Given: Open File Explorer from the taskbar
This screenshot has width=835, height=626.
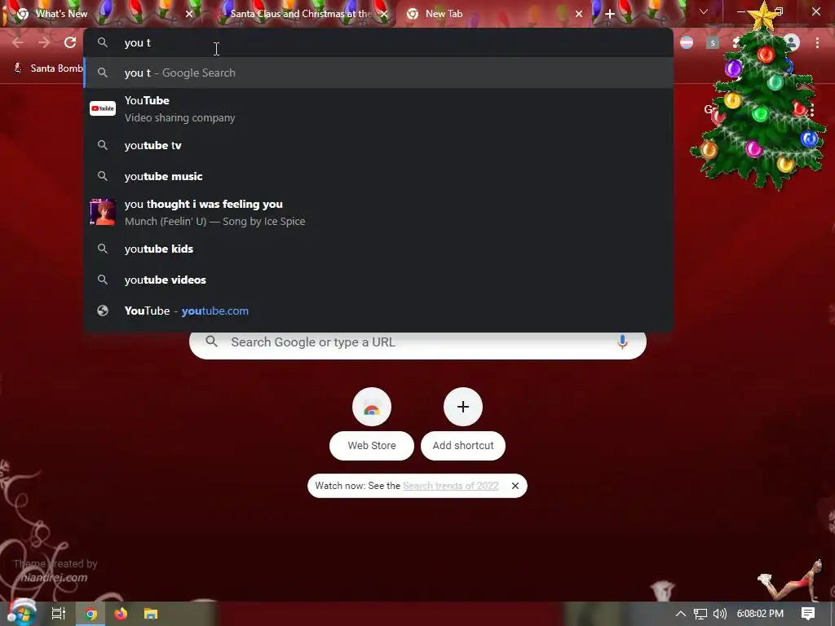Looking at the screenshot, I should click(x=151, y=614).
